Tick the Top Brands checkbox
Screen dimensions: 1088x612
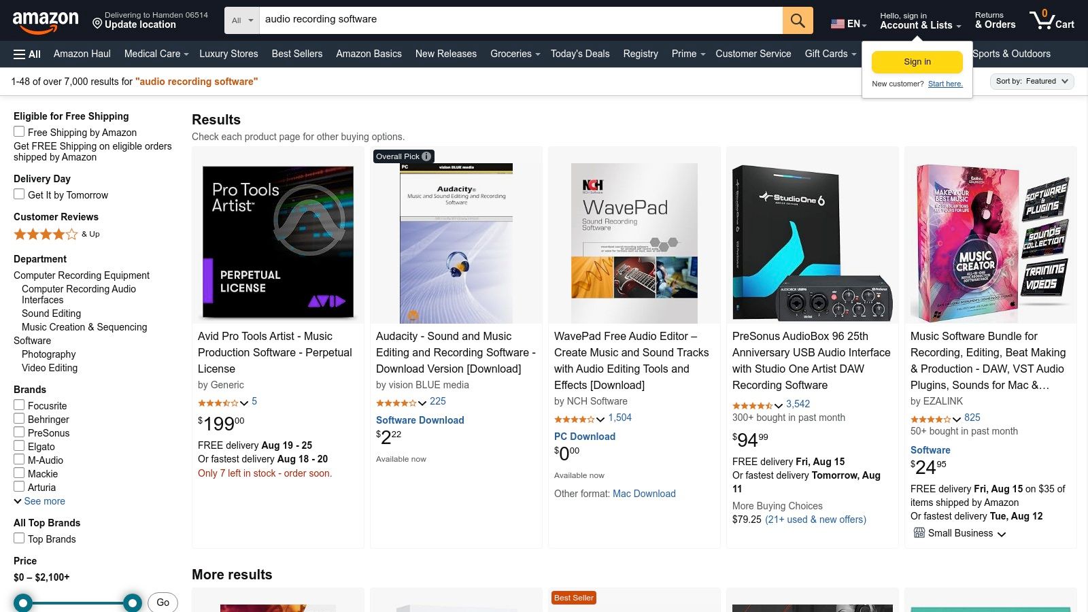(19, 539)
